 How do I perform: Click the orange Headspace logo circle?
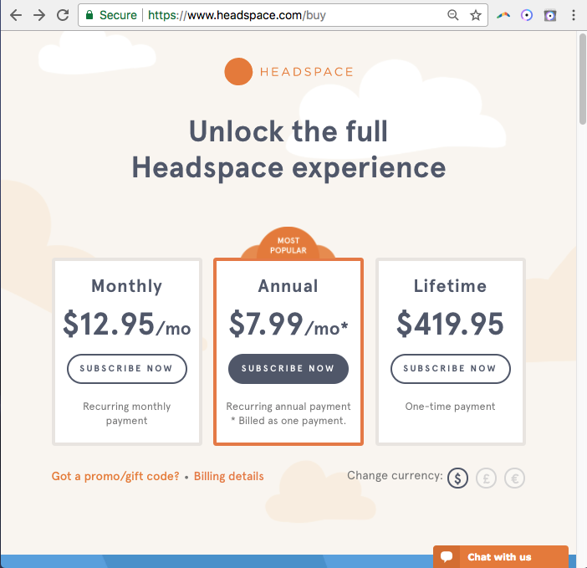pyautogui.click(x=238, y=71)
